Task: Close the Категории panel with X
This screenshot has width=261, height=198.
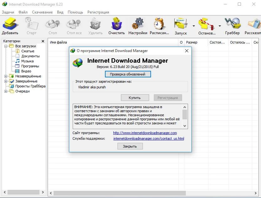Action: pyautogui.click(x=43, y=41)
